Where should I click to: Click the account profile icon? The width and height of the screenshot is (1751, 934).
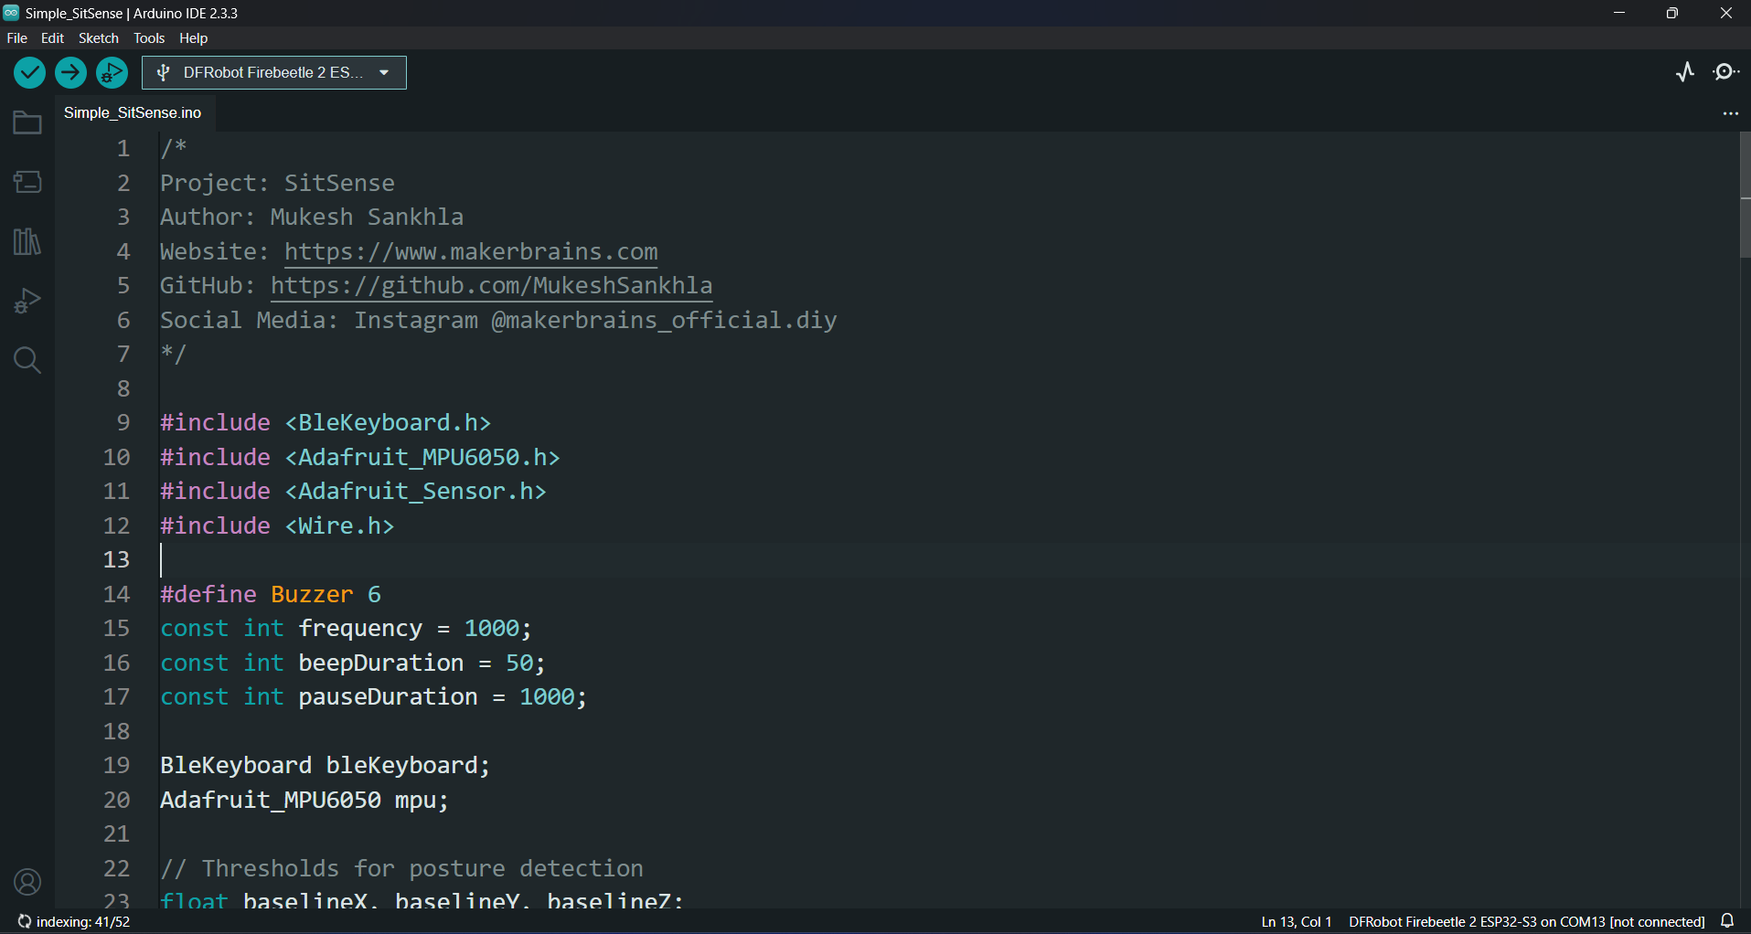[27, 882]
